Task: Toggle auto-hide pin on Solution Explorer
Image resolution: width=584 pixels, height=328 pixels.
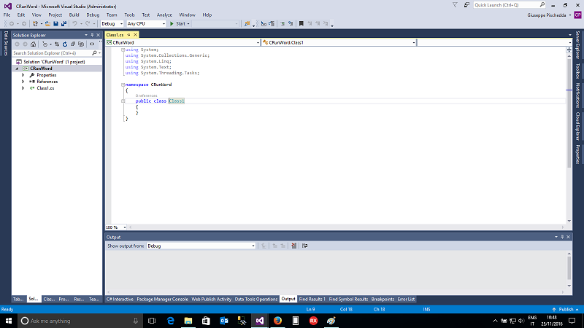Action: click(x=93, y=35)
